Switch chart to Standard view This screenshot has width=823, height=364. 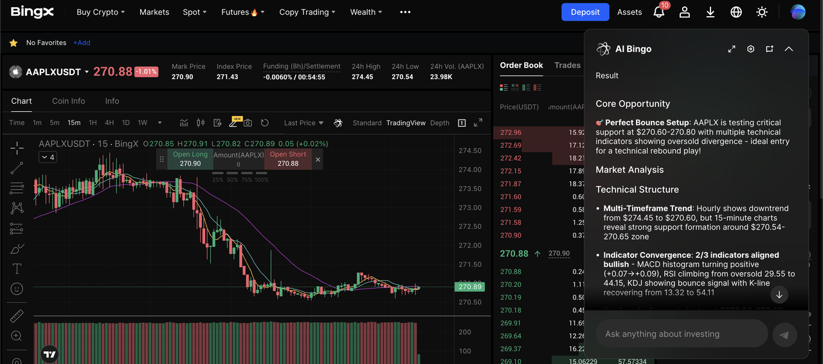point(366,123)
